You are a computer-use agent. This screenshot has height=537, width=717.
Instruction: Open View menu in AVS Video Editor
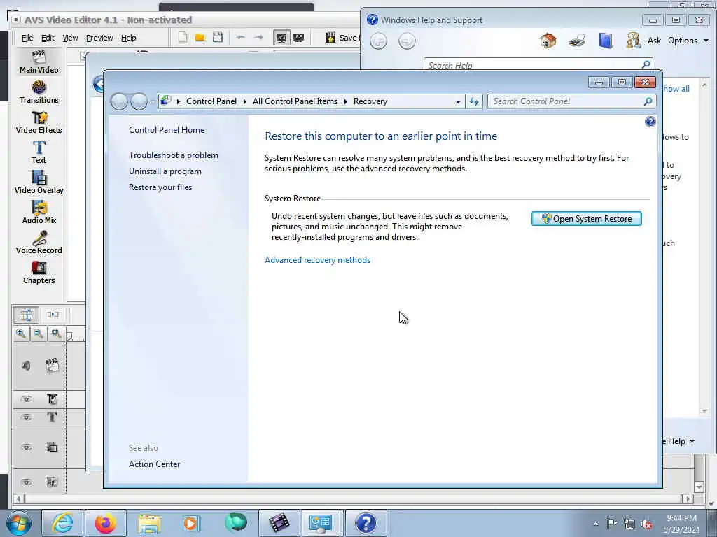click(x=70, y=38)
